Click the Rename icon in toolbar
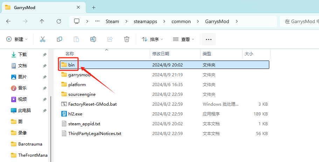 (x=93, y=39)
